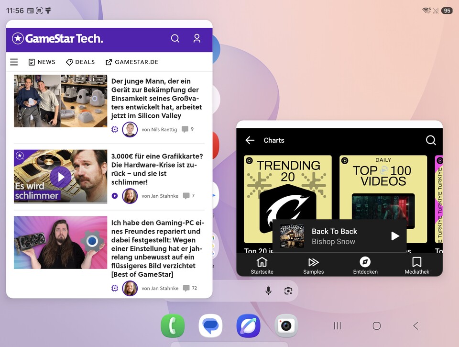Launch the Messages app from dock
The height and width of the screenshot is (347, 459).
click(210, 325)
